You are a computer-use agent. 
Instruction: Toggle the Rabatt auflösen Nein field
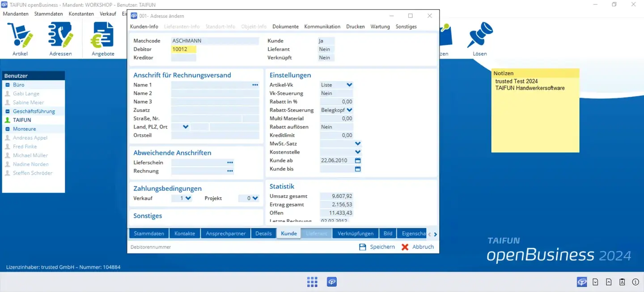[337, 127]
